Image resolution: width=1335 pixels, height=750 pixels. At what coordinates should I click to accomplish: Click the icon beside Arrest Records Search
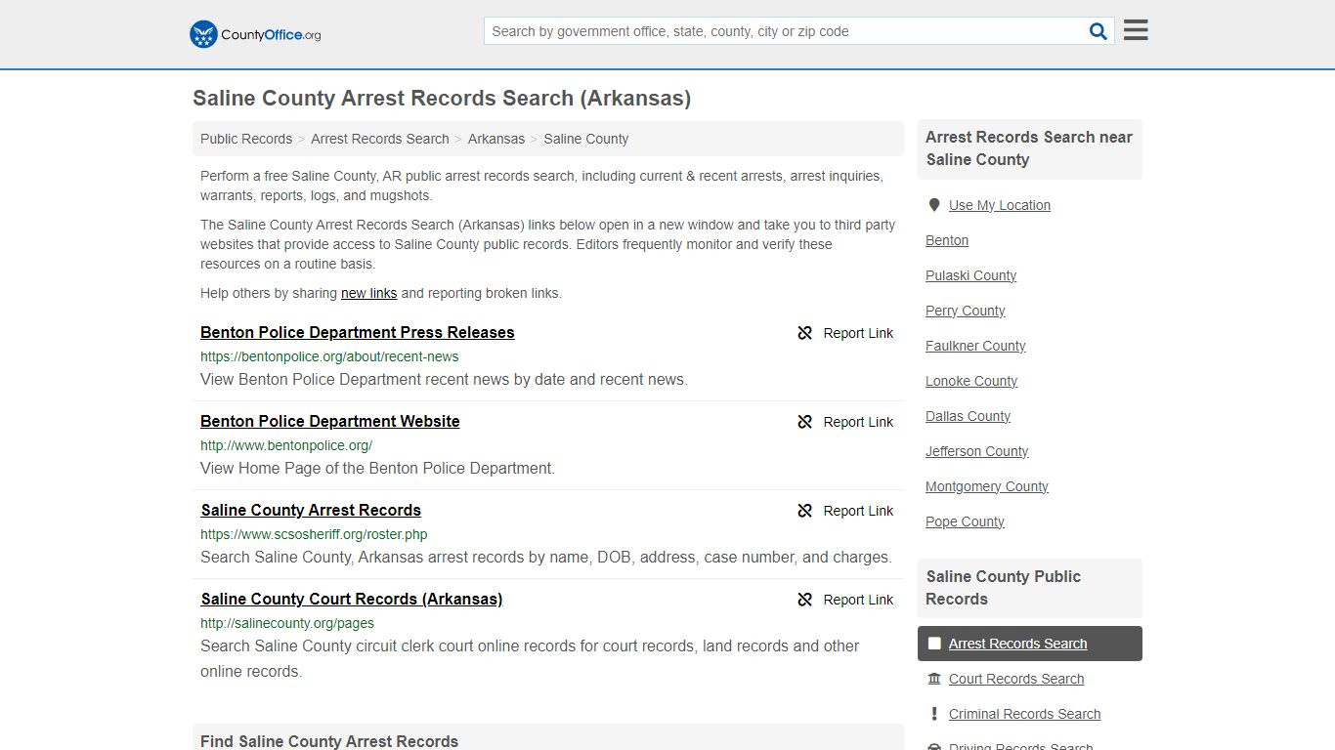point(934,644)
